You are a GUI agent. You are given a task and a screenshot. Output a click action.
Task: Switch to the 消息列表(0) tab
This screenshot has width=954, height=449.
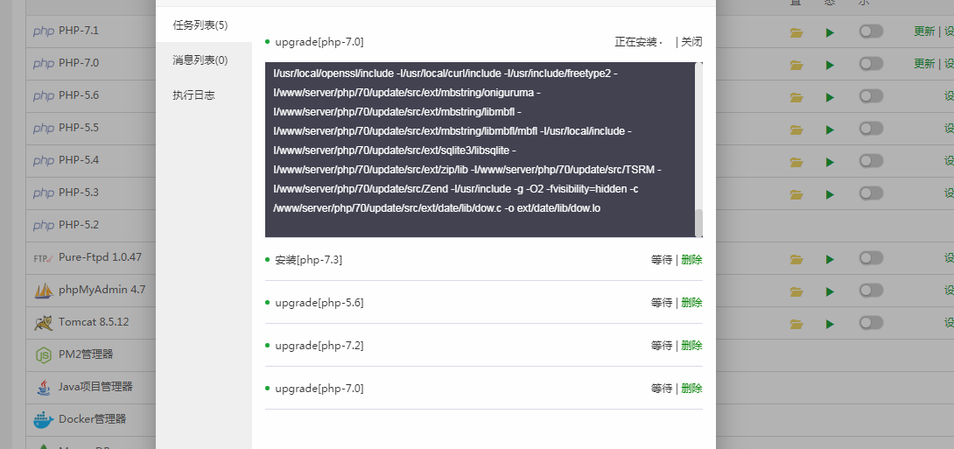[x=204, y=60]
